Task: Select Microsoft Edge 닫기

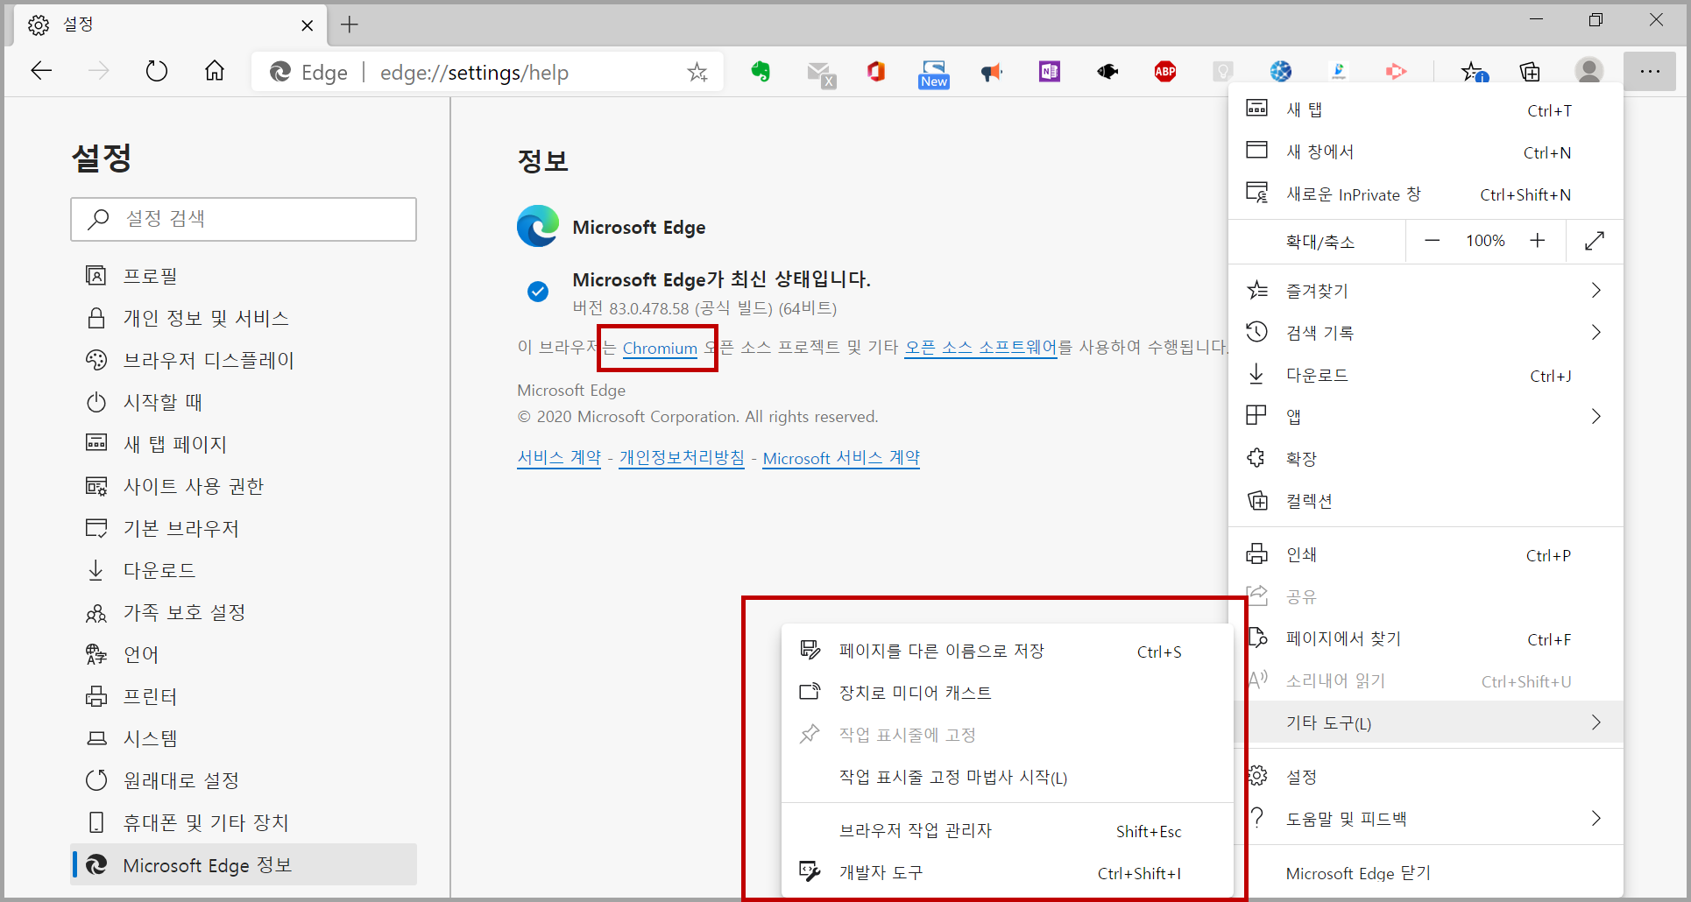Action: coord(1426,872)
